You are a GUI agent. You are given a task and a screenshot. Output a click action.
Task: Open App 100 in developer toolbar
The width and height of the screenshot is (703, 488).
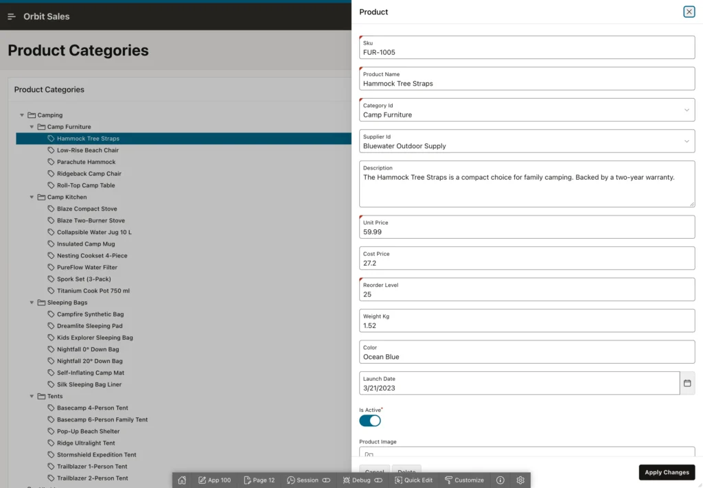point(214,480)
